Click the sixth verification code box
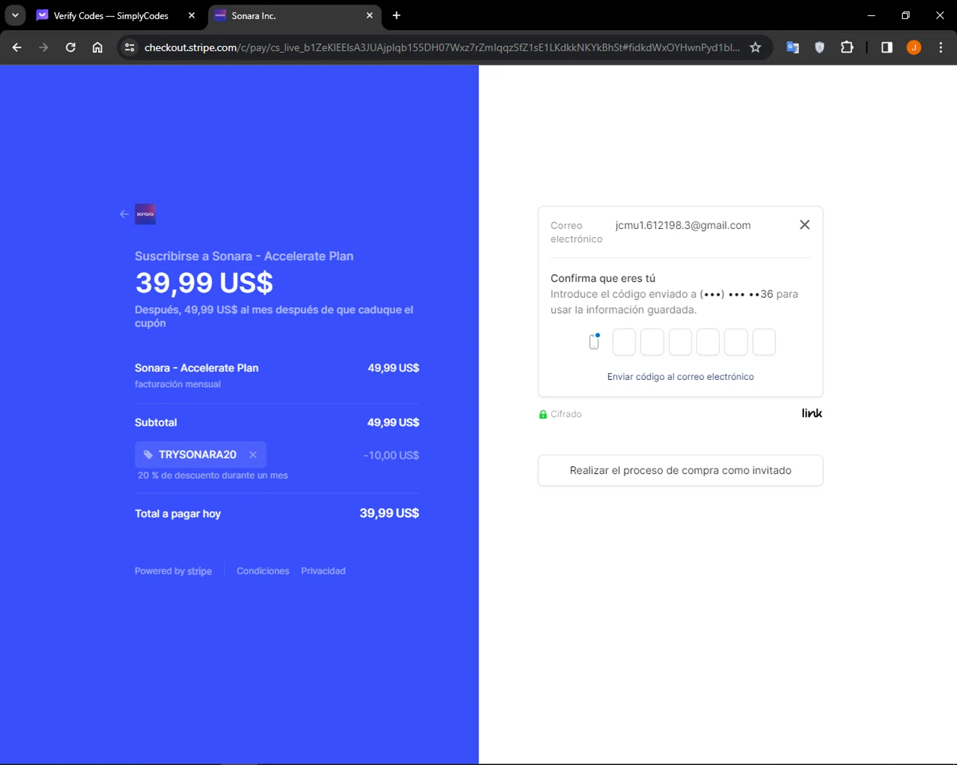This screenshot has height=765, width=957. click(x=764, y=342)
